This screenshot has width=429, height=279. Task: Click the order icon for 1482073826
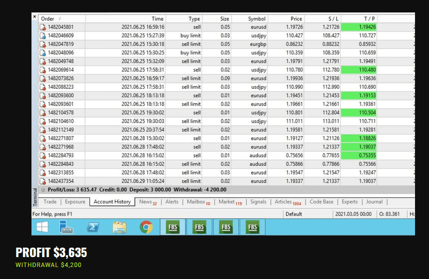pos(42,79)
